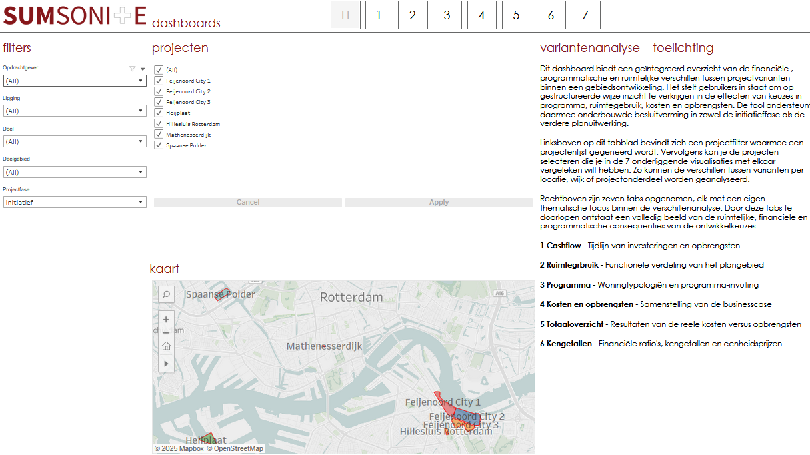This screenshot has height=455, width=810.
Task: Click the dropdown arrow beside the funnel icon
Action: [141, 68]
